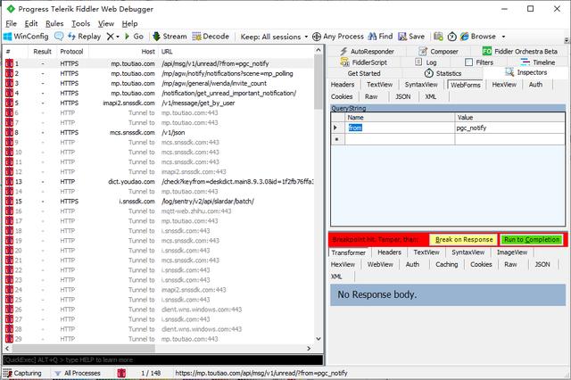Open Get Started tab
The height and width of the screenshot is (380, 571).
[x=364, y=73]
